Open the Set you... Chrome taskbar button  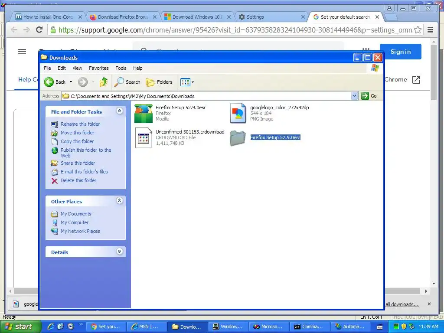106,327
